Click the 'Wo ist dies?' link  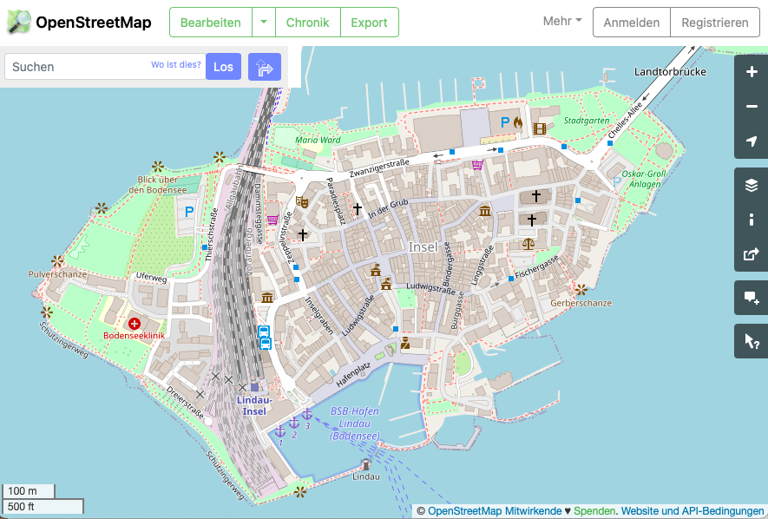176,65
